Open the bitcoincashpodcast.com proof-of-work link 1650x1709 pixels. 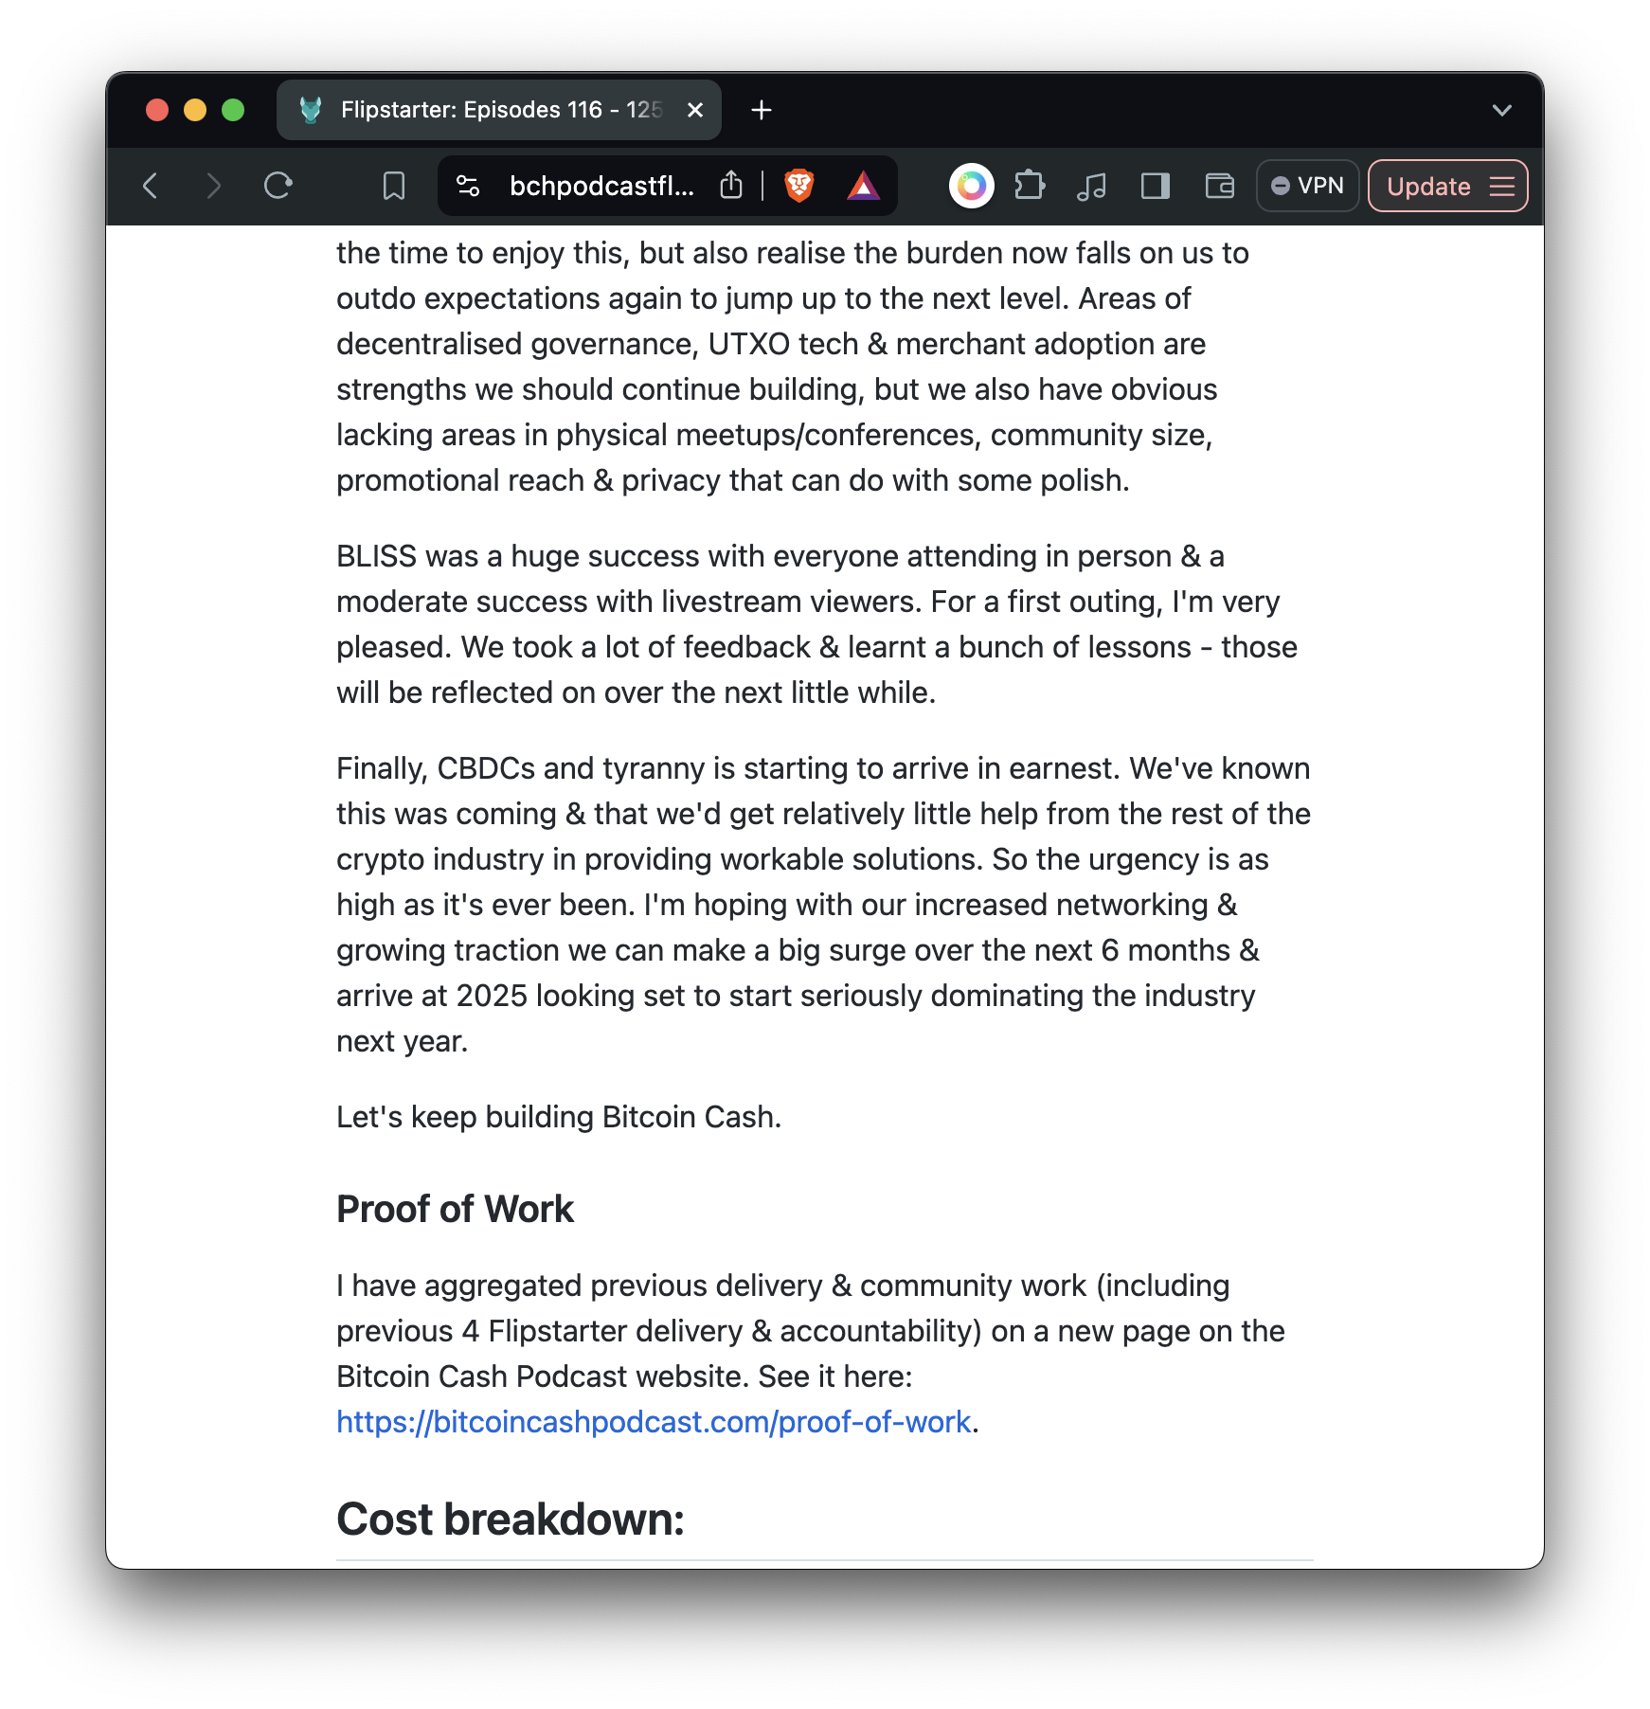point(654,1422)
